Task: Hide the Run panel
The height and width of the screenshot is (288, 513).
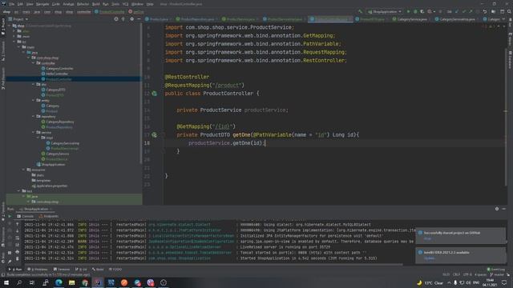Action: [504, 209]
